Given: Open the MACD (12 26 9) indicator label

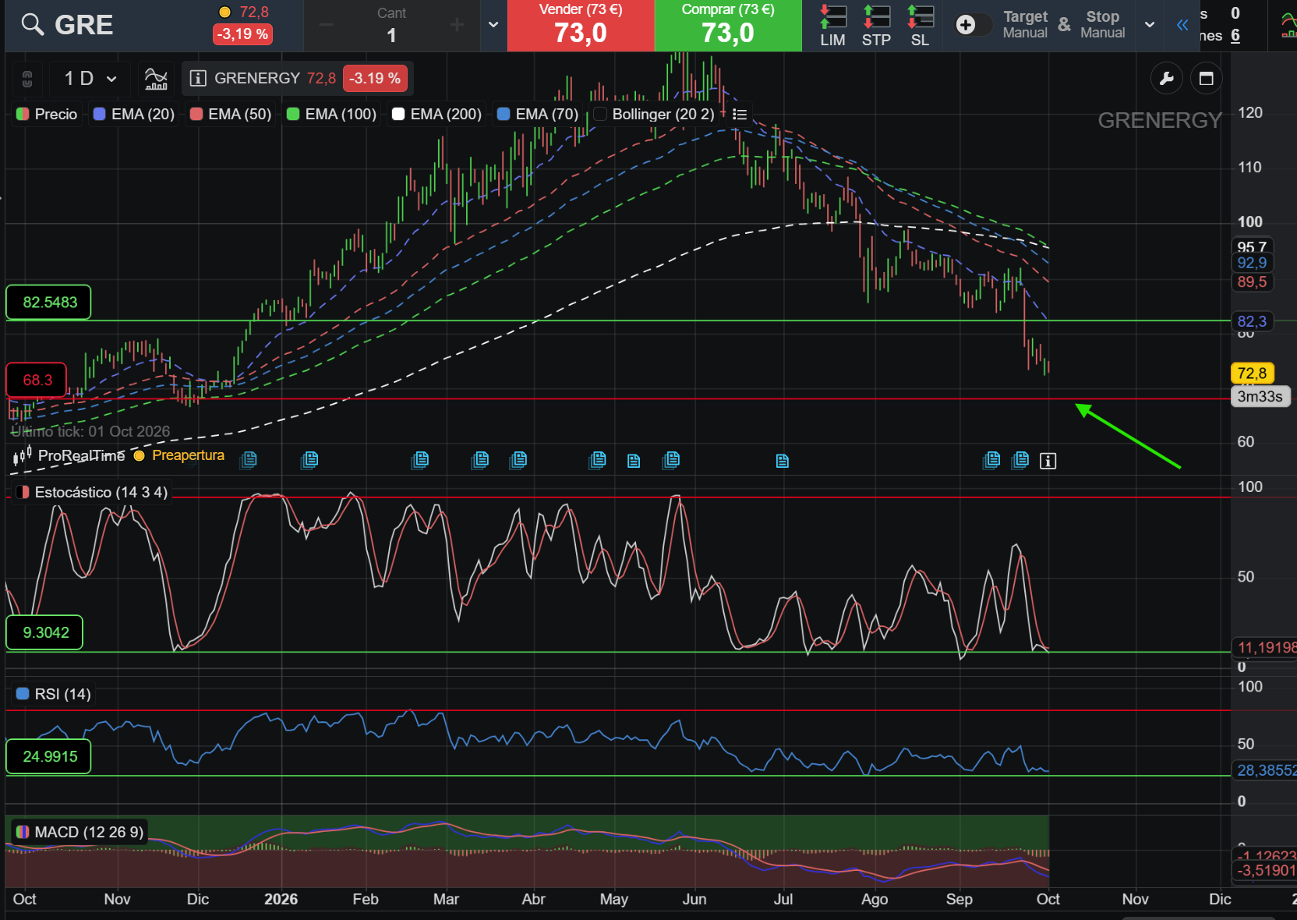Looking at the screenshot, I should coord(80,833).
